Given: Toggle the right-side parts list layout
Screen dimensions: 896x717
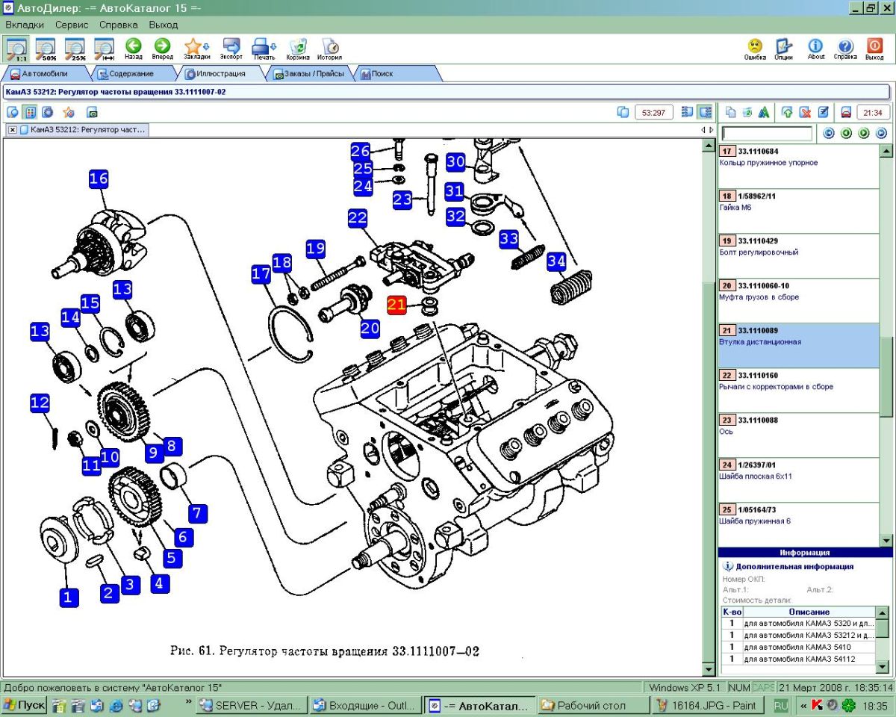Looking at the screenshot, I should (x=704, y=112).
